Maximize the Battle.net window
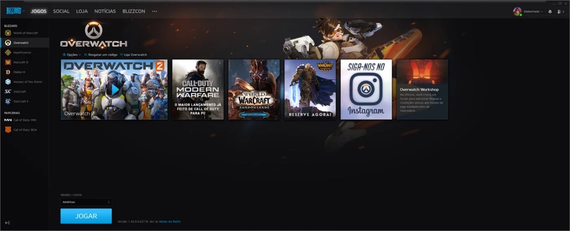 point(560,3)
